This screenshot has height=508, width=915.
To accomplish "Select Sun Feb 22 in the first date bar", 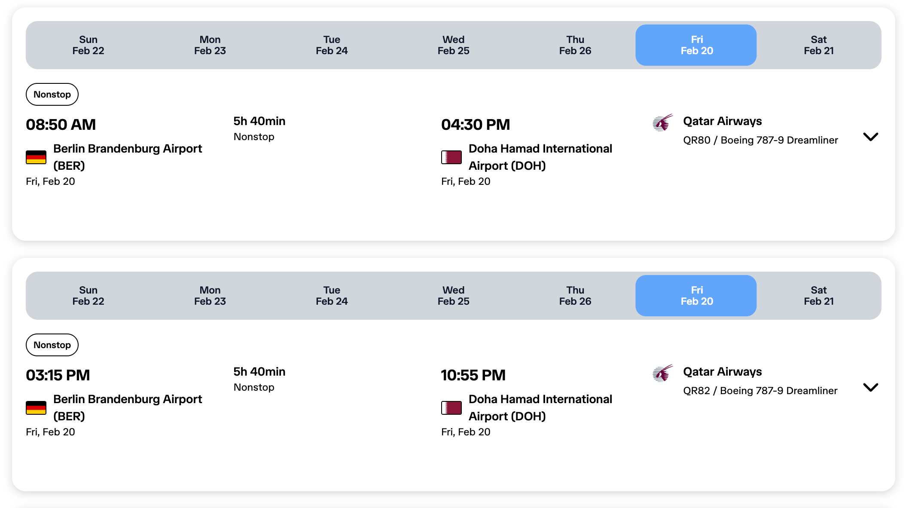I will pos(88,45).
